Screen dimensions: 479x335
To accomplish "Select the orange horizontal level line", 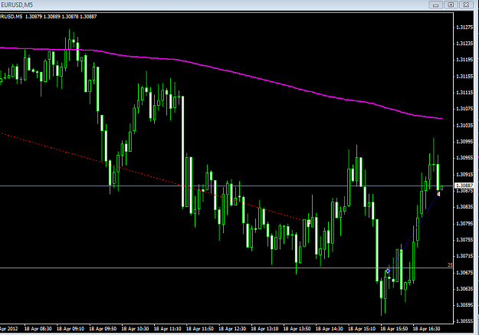I will click(x=226, y=268).
